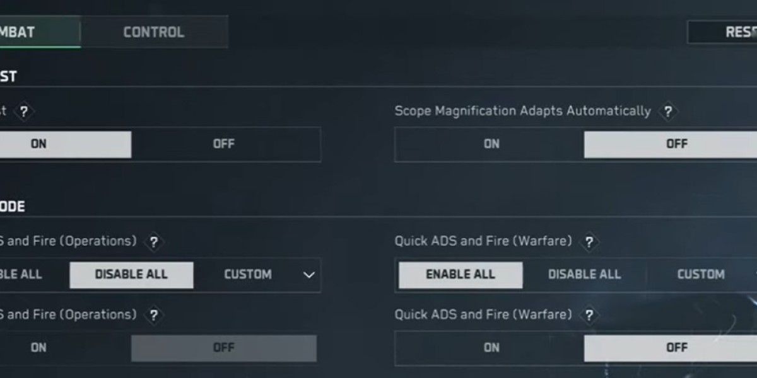Select OFF on lower Warfare Quick ADS toggle
Viewport: 757px width, 378px height.
coord(675,348)
